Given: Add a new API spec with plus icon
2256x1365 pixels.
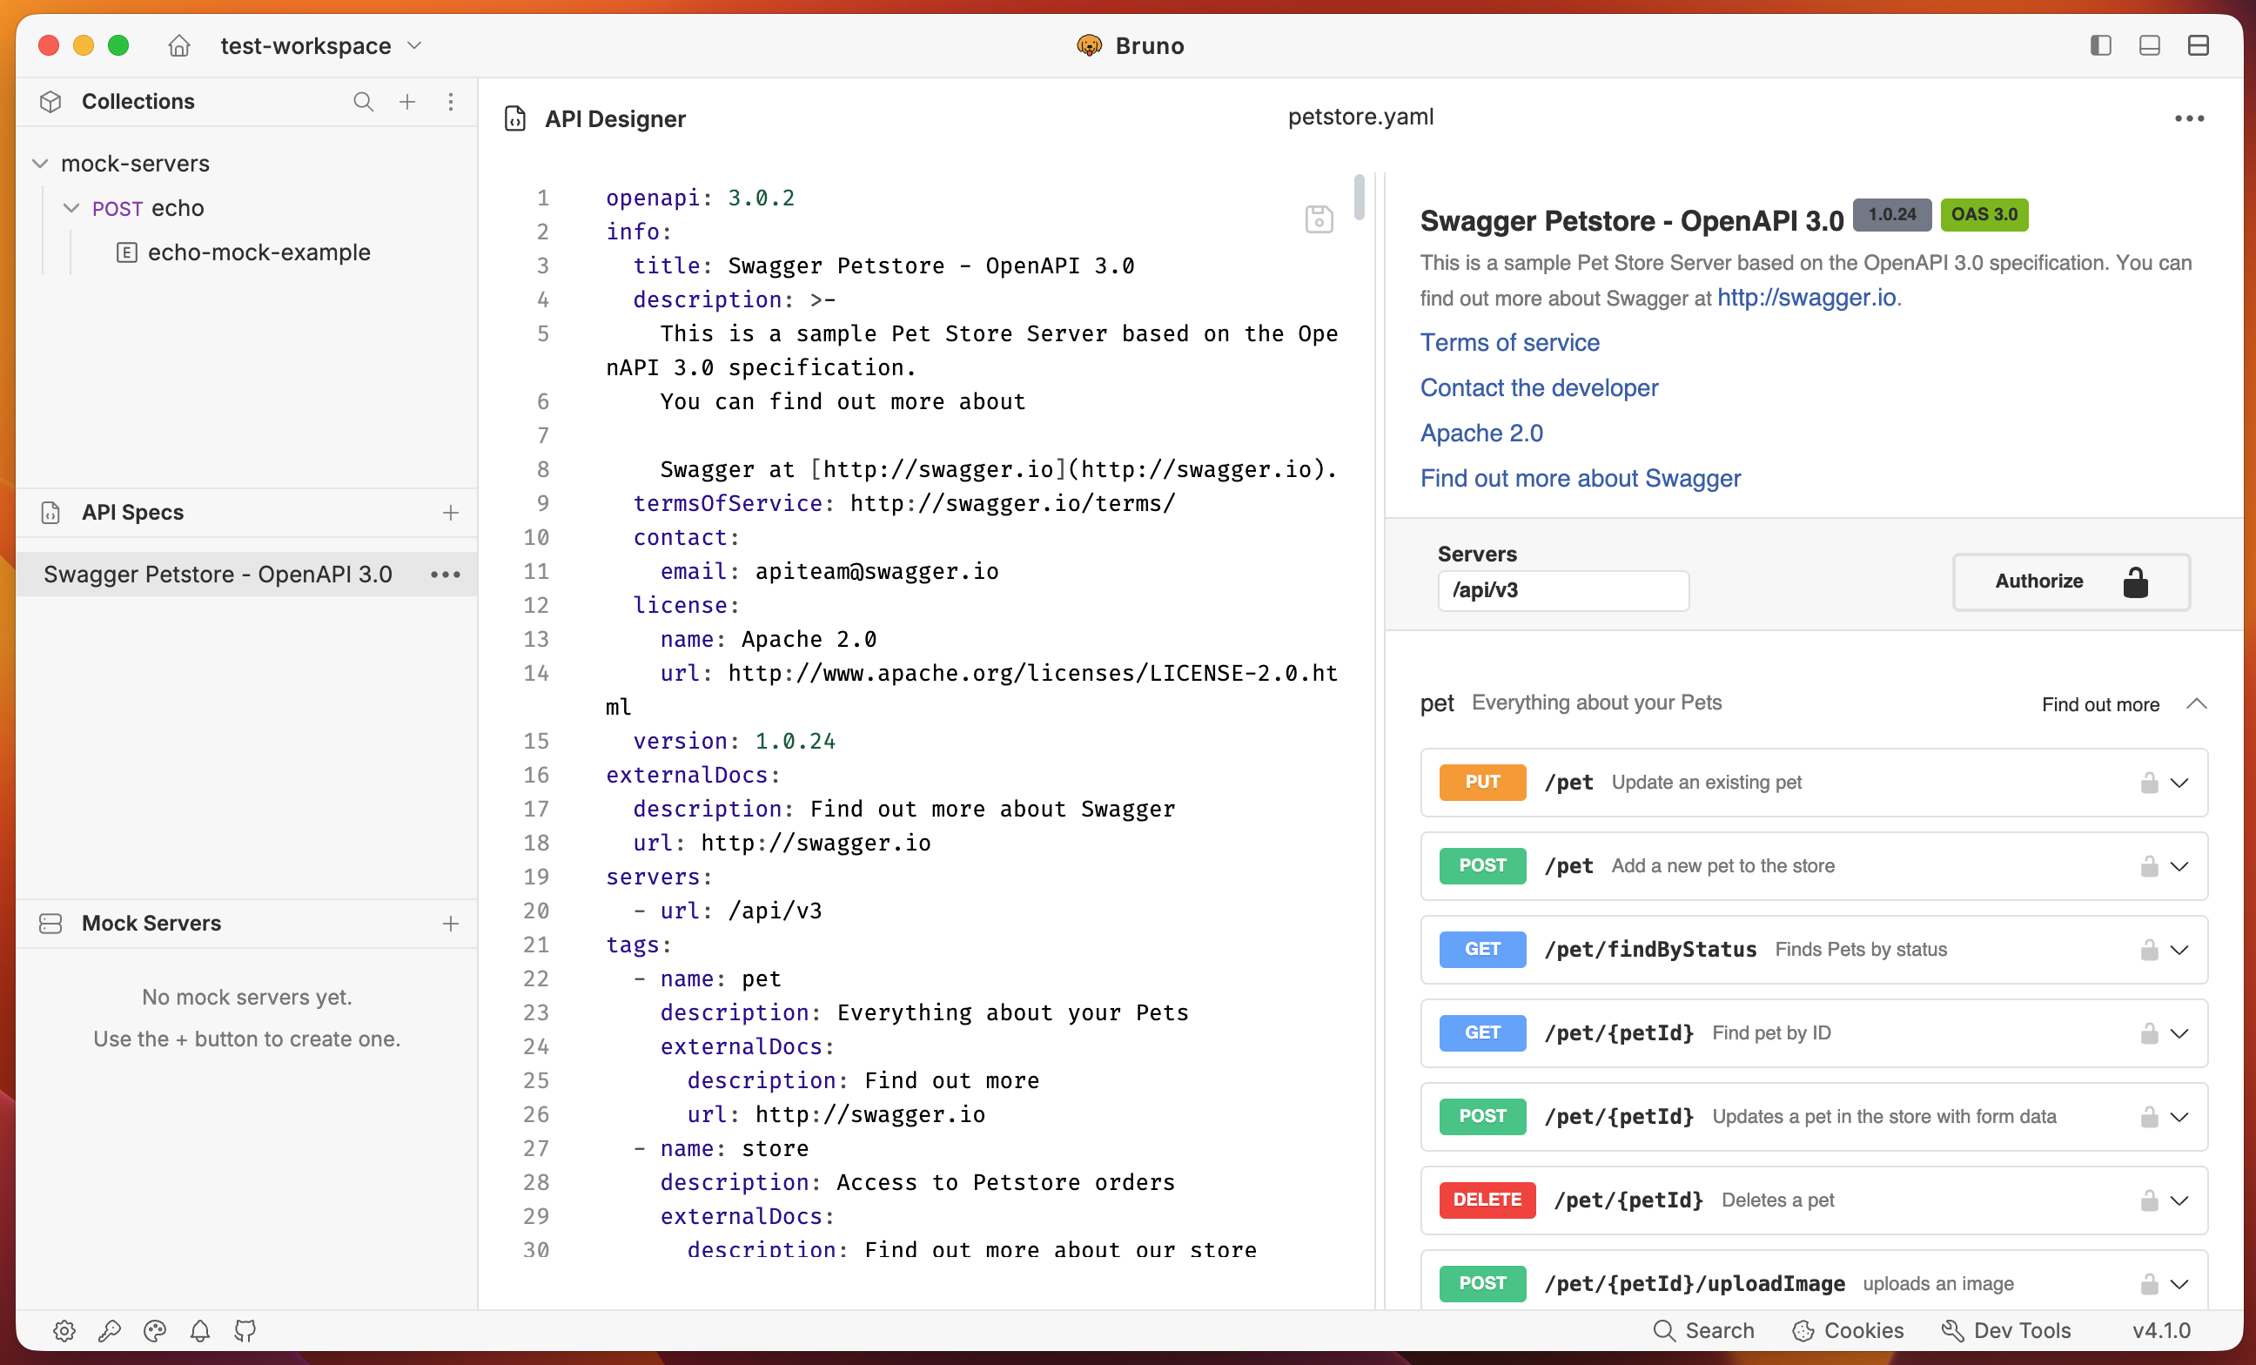Looking at the screenshot, I should coord(451,513).
